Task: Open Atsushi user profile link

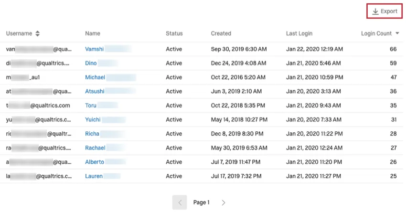Action: click(x=95, y=91)
